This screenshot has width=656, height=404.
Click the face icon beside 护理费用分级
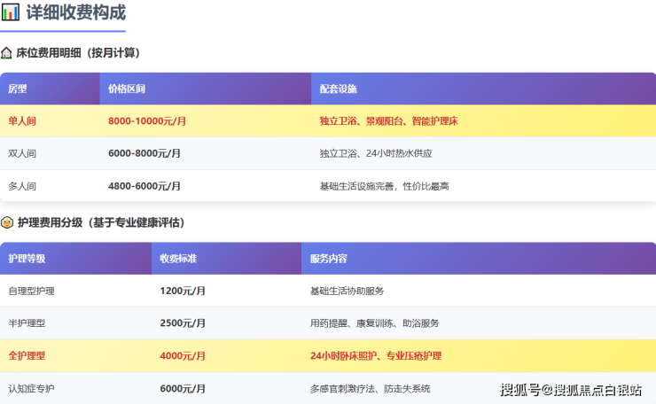[7, 222]
